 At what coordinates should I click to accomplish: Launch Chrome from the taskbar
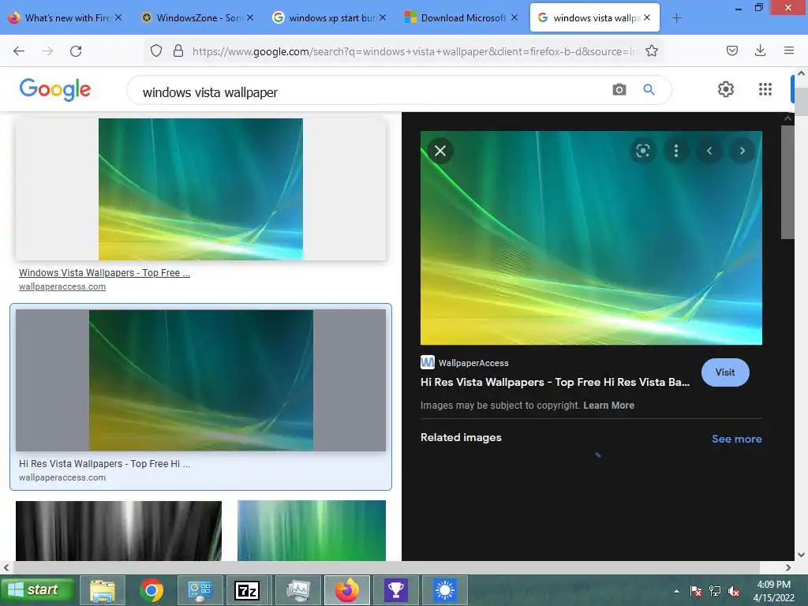(151, 590)
